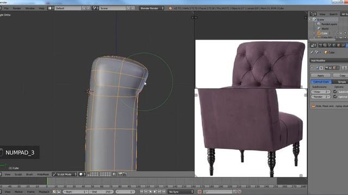Viewport: 348px width, 195px height.
Task: Play the animation in reverse
Action: [x=151, y=192]
